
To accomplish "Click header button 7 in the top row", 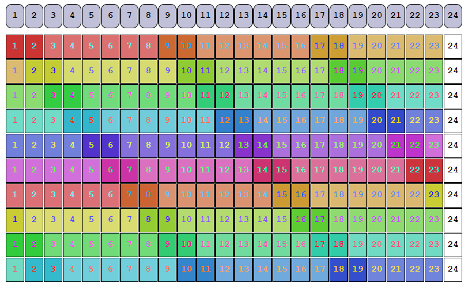I will [x=129, y=16].
